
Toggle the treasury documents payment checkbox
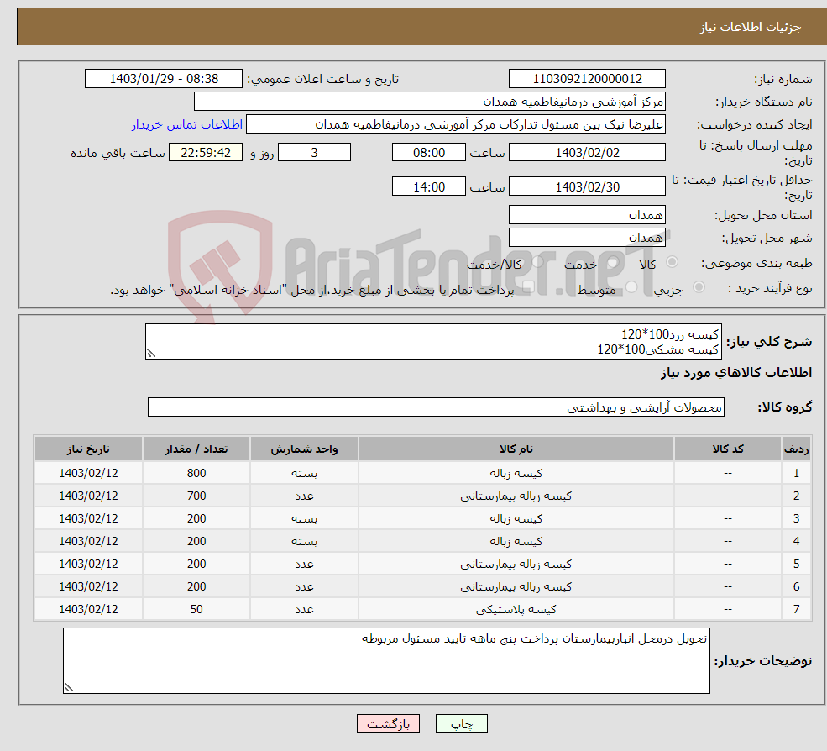tap(529, 287)
